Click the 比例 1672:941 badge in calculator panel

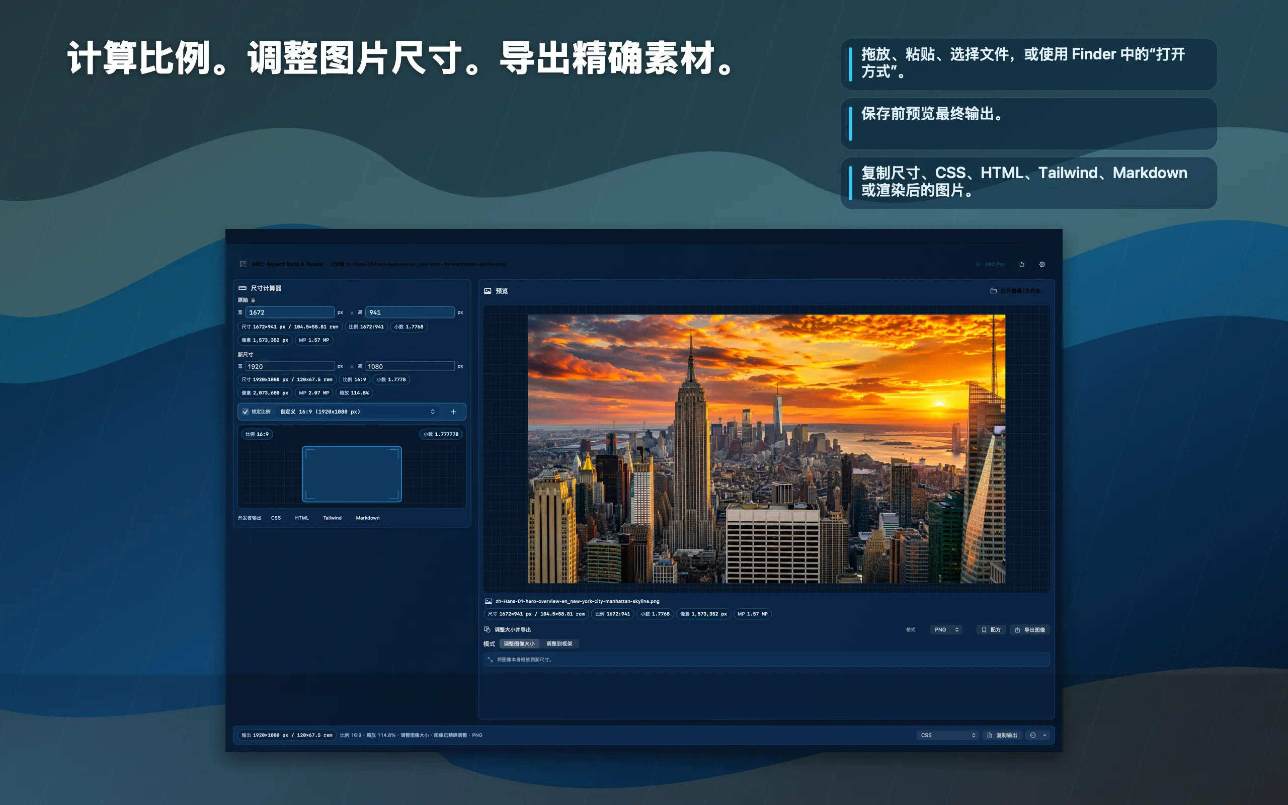366,327
